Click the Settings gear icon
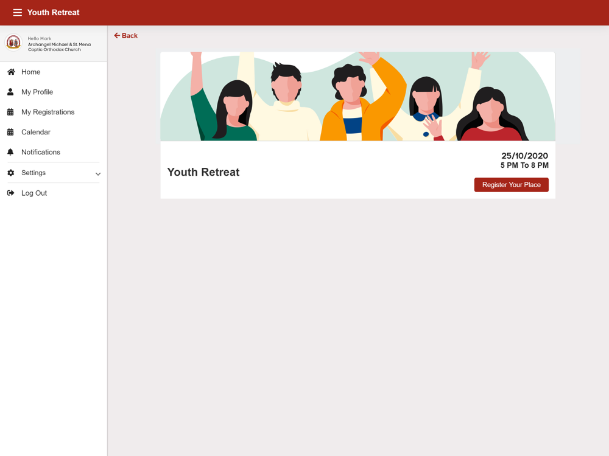 tap(11, 173)
